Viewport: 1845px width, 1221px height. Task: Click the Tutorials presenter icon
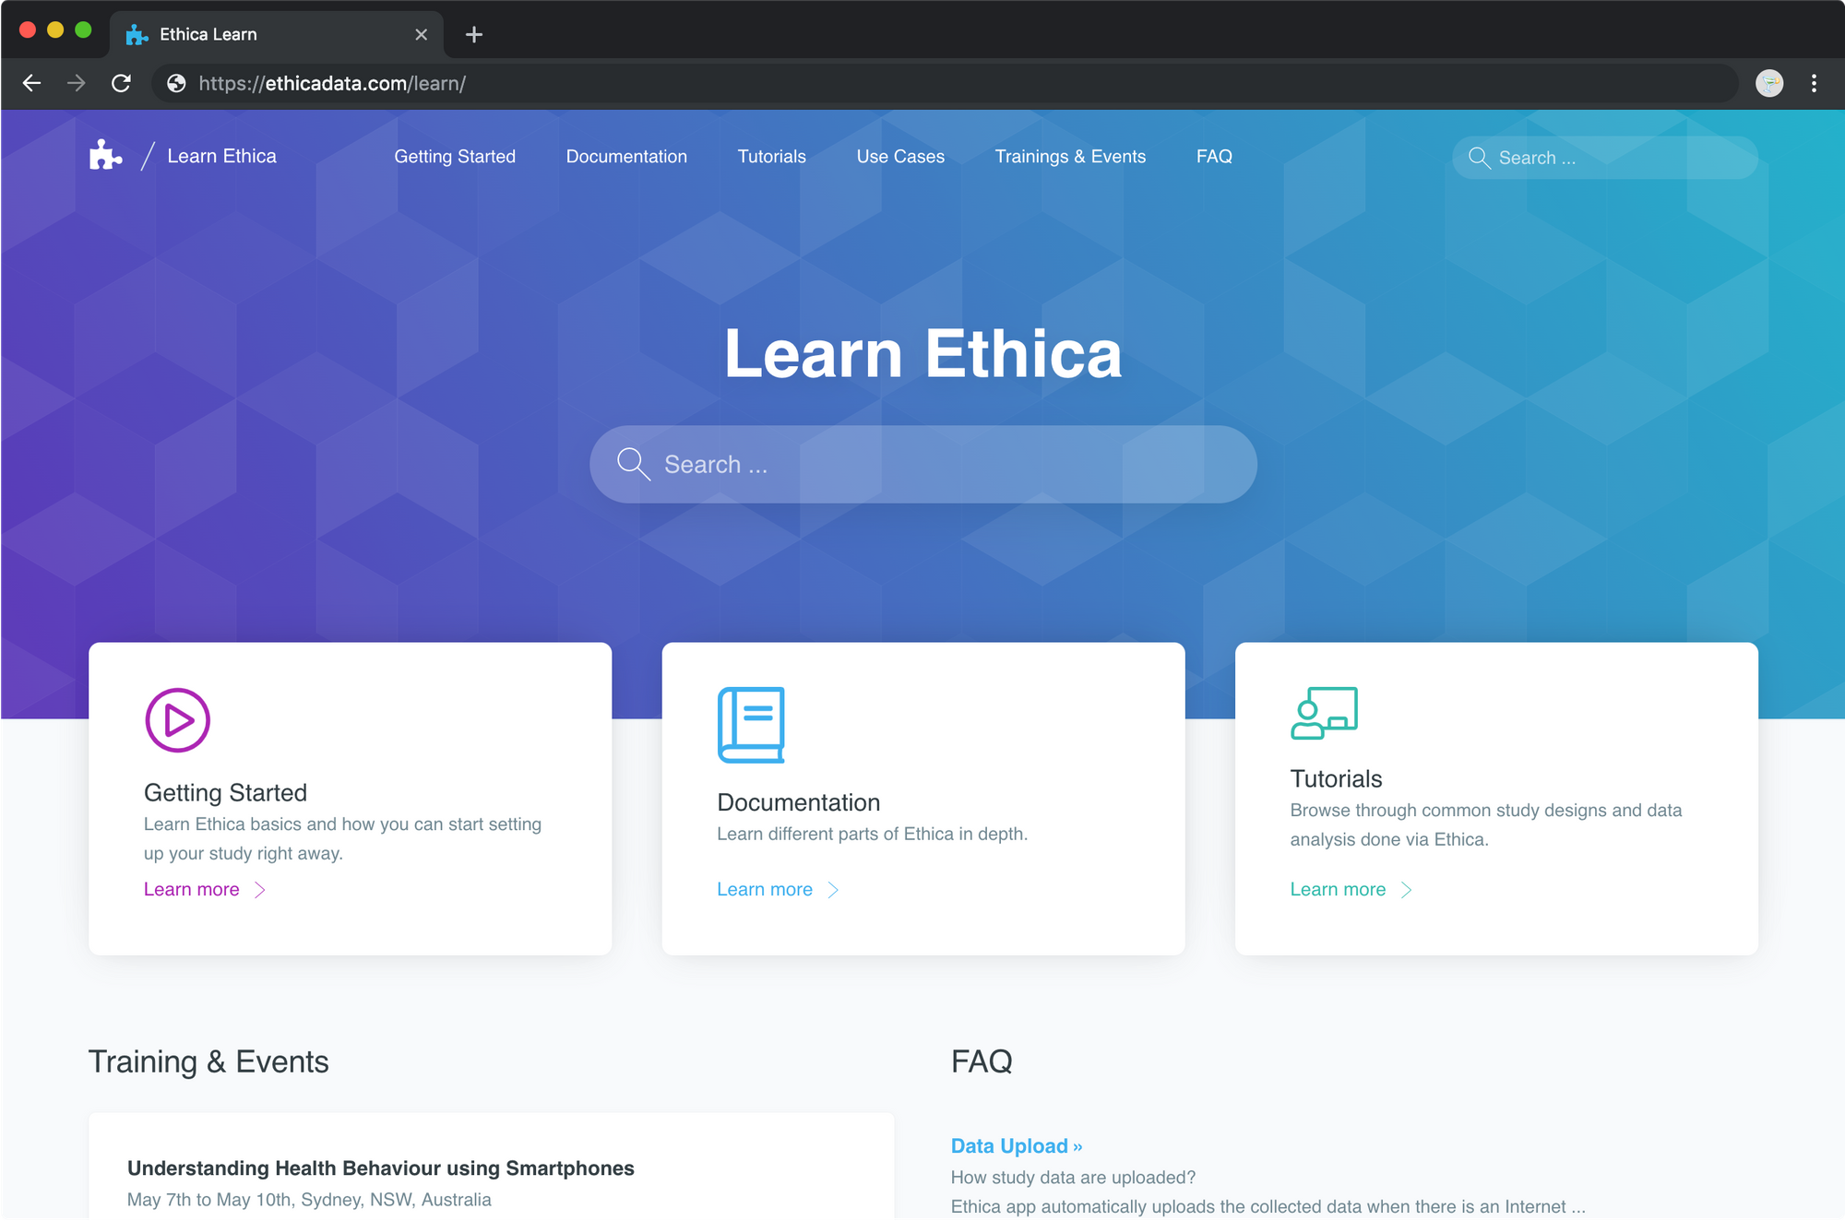coord(1324,713)
